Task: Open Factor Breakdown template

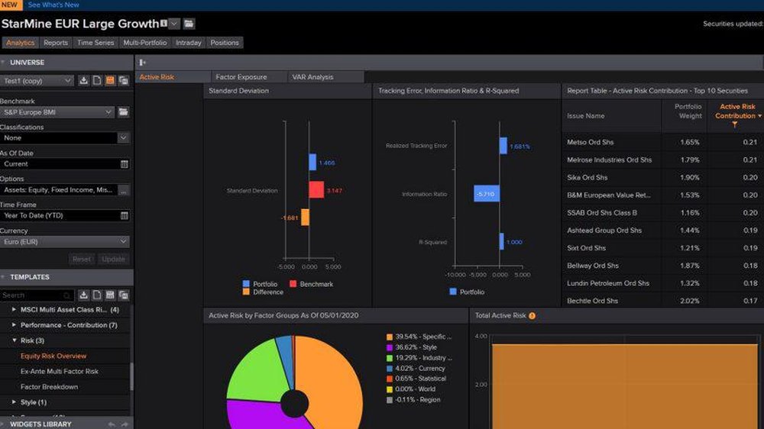Action: (x=49, y=387)
